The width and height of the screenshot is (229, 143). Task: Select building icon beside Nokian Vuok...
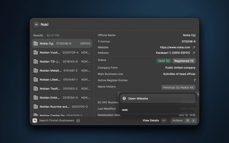click(36, 53)
